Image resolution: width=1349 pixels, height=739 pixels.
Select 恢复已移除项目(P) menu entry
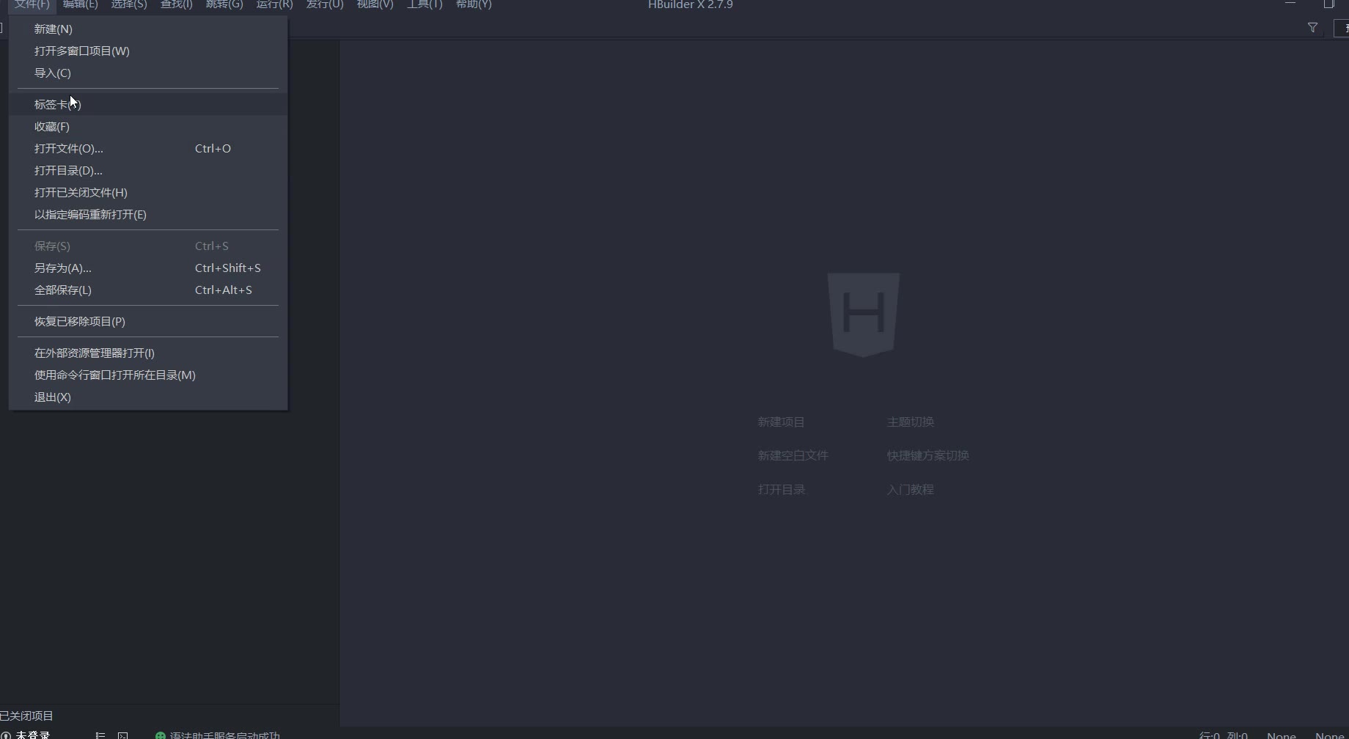pyautogui.click(x=148, y=322)
